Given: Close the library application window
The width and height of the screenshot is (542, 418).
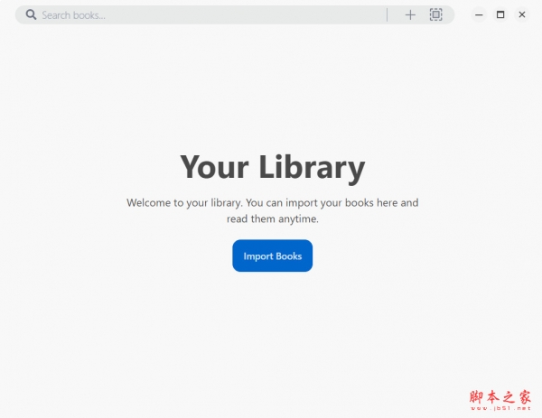Looking at the screenshot, I should click(x=522, y=14).
